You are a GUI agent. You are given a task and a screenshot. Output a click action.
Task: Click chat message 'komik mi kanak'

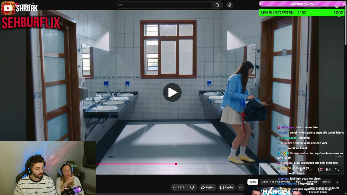[x=297, y=148]
